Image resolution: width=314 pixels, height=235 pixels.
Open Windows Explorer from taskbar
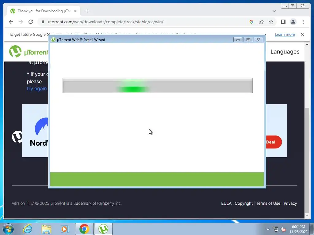pyautogui.click(x=46, y=229)
